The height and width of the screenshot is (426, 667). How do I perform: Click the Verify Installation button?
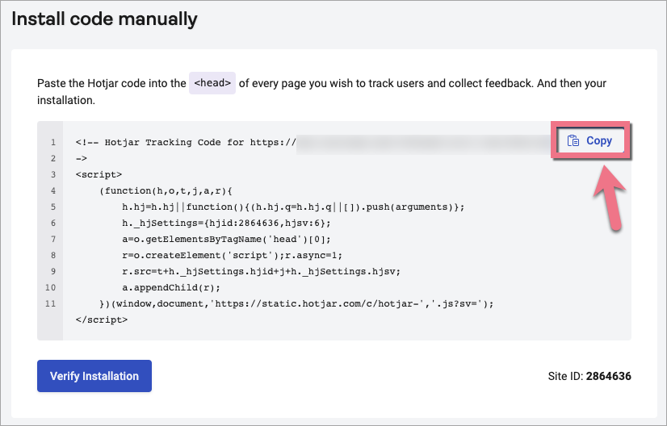(94, 376)
